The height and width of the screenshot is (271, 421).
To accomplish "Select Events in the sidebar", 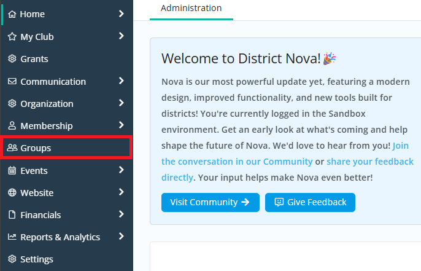I will [x=66, y=170].
